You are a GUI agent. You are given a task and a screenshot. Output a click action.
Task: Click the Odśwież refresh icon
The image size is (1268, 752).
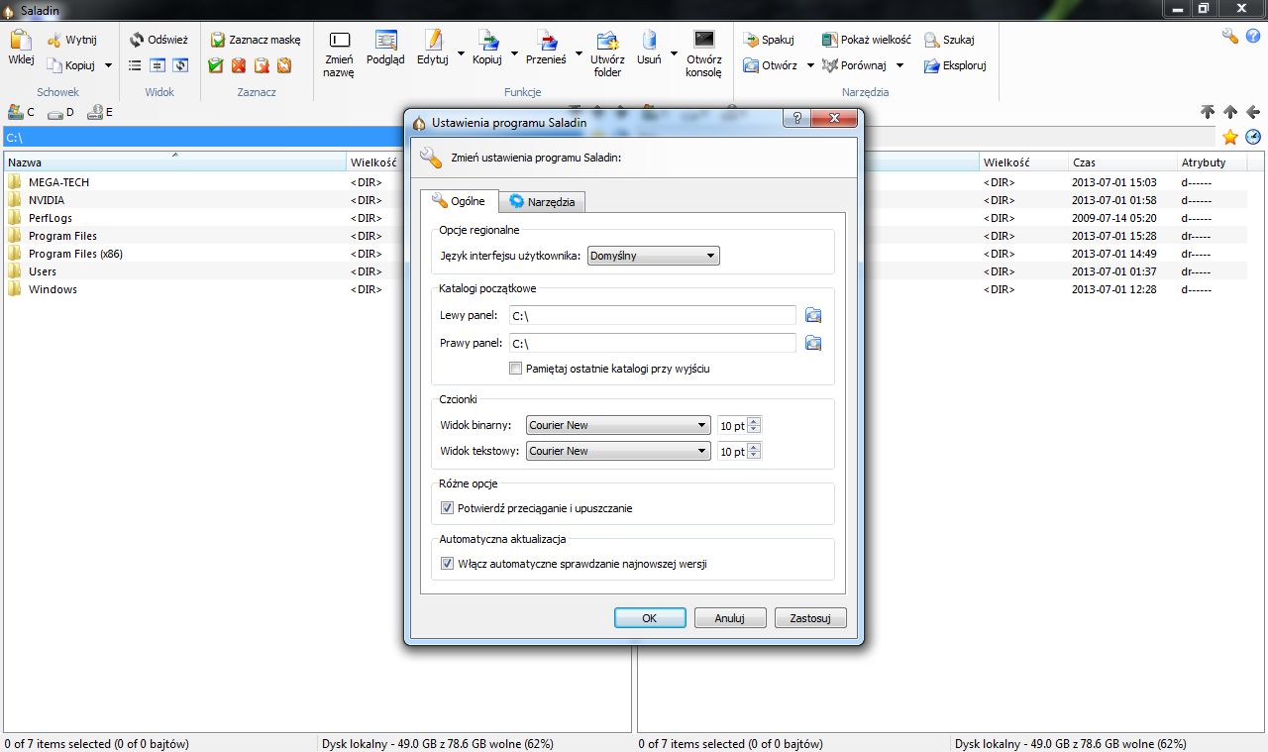[x=137, y=40]
